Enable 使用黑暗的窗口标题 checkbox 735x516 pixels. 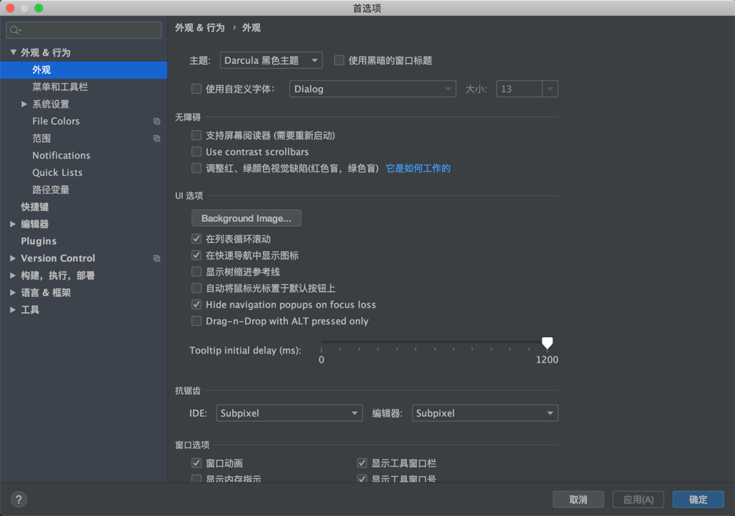pyautogui.click(x=339, y=60)
